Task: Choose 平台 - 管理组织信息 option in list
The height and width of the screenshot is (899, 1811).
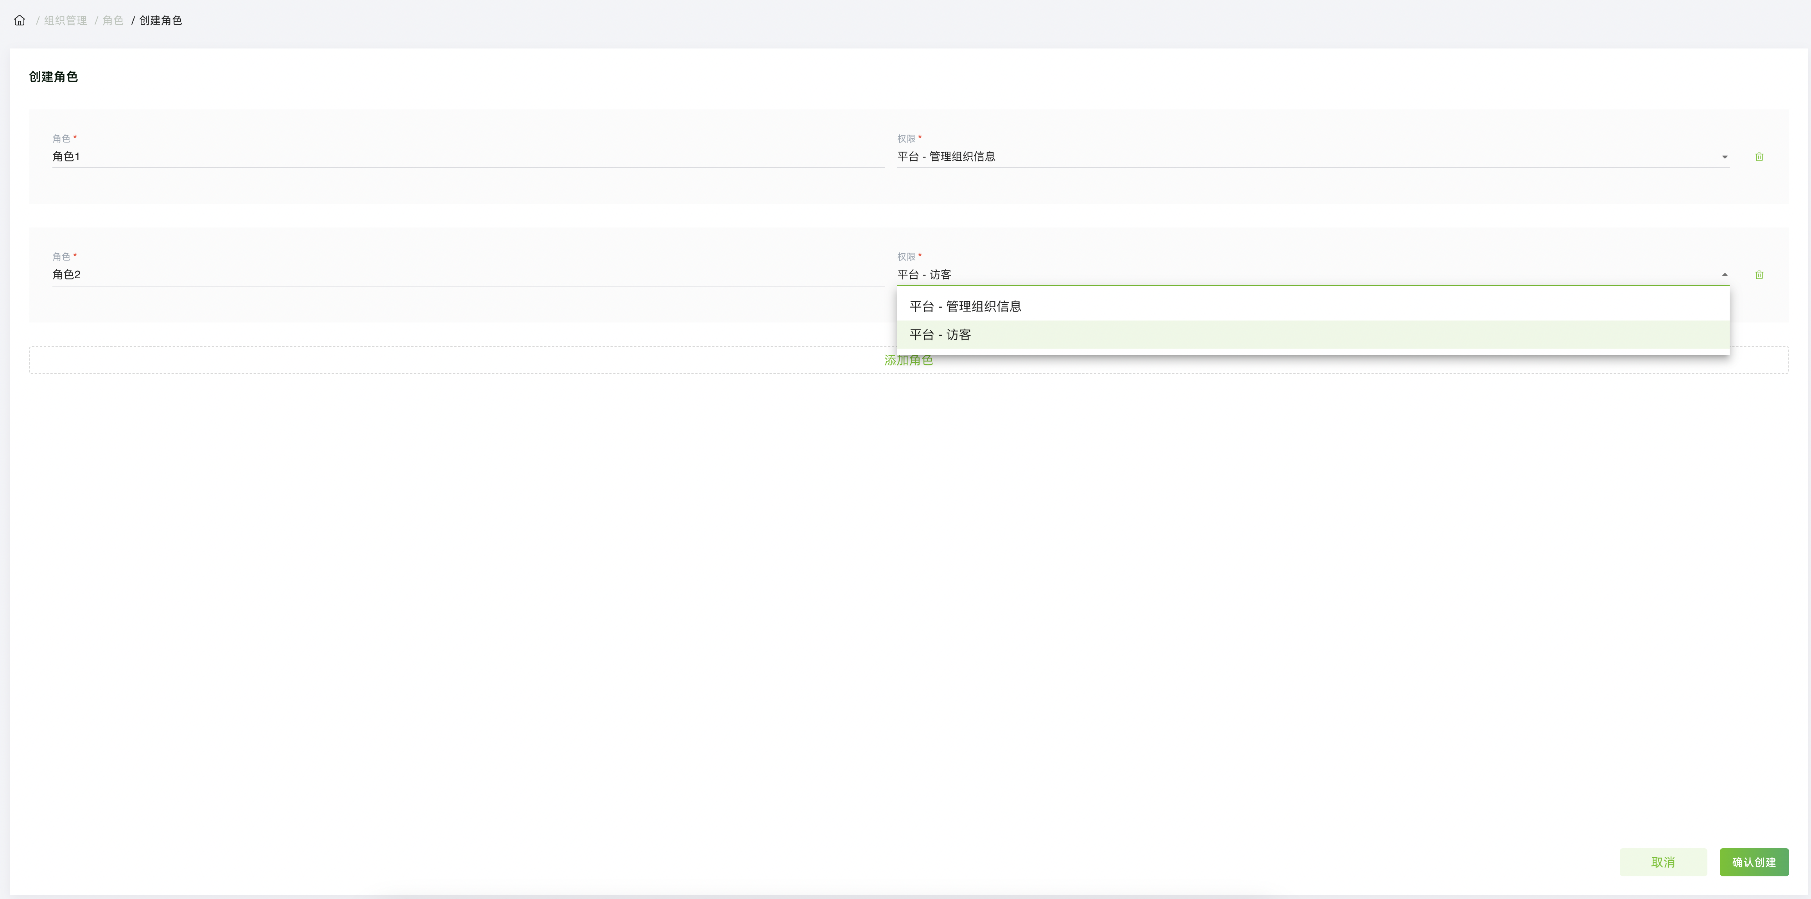Action: click(1313, 306)
